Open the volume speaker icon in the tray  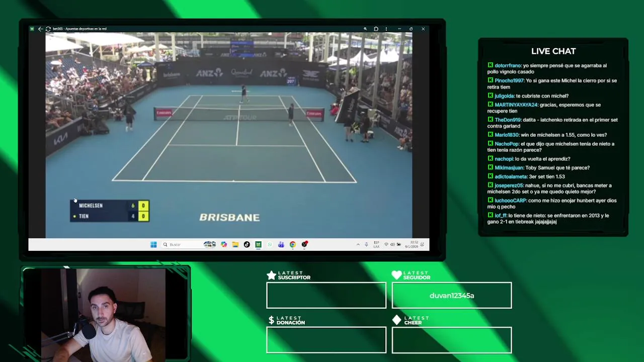392,245
